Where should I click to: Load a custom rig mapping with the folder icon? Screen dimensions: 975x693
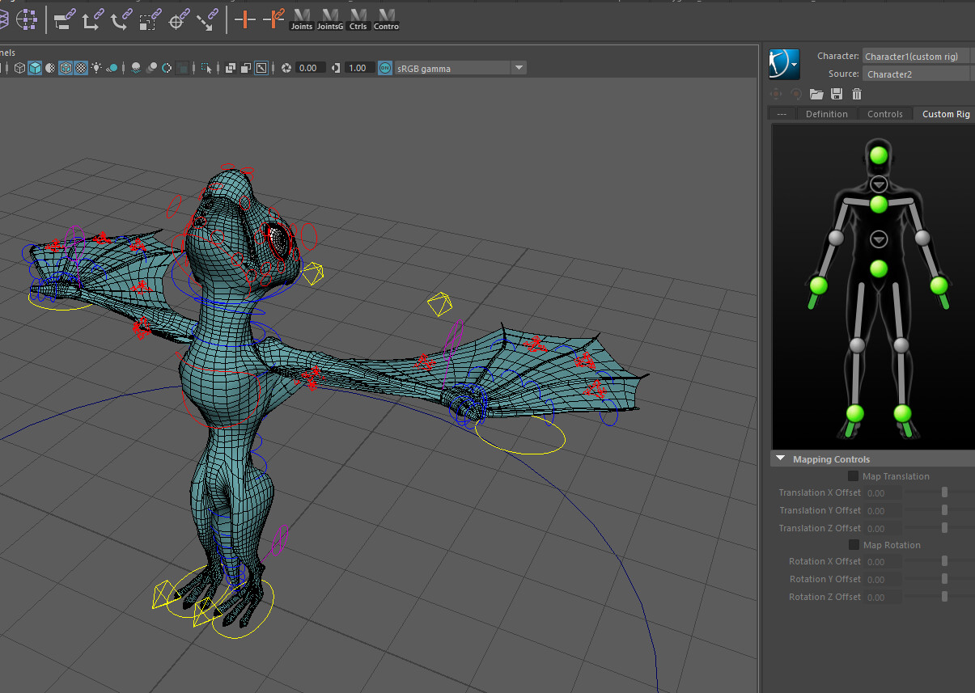tap(816, 94)
